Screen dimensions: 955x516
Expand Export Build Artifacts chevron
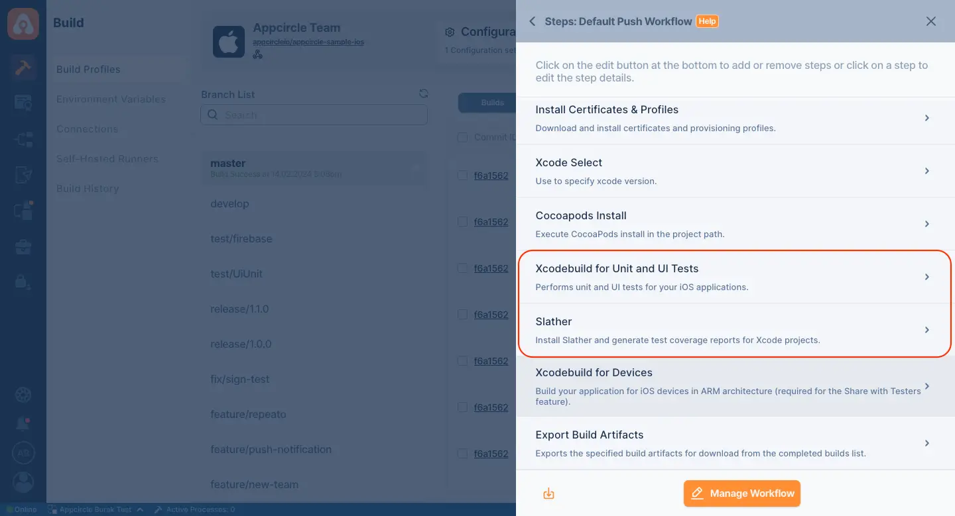[x=927, y=443]
